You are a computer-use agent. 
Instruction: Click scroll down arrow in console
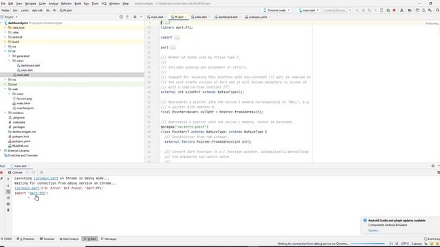pos(8,185)
